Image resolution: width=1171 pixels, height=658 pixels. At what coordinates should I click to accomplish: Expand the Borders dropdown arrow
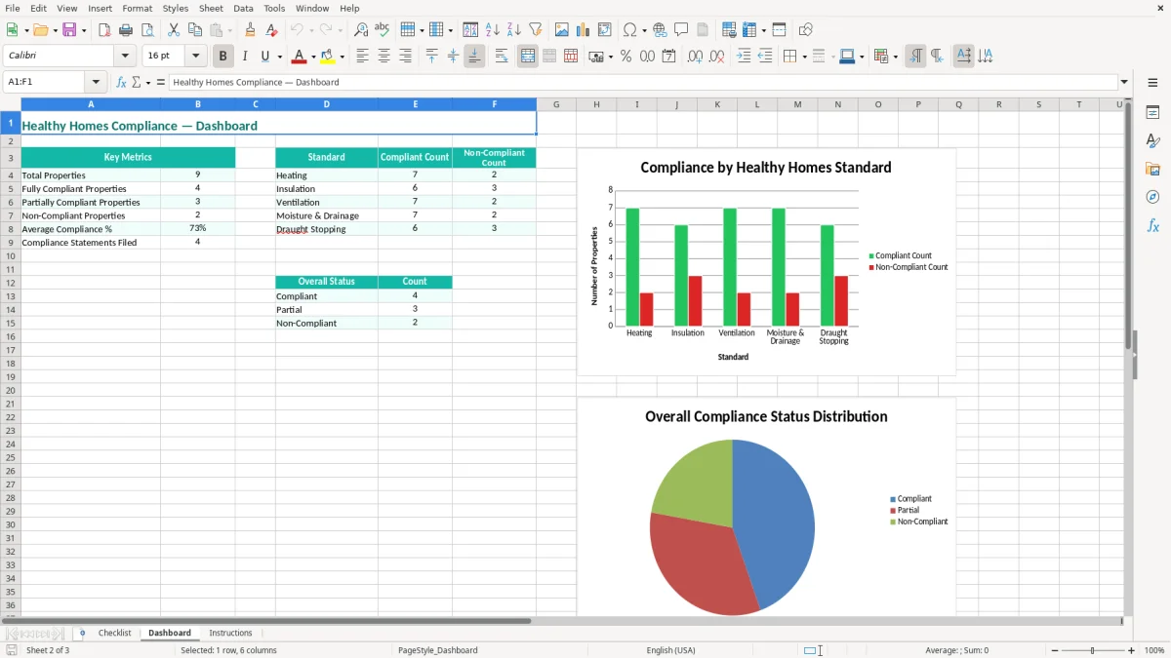coord(803,57)
